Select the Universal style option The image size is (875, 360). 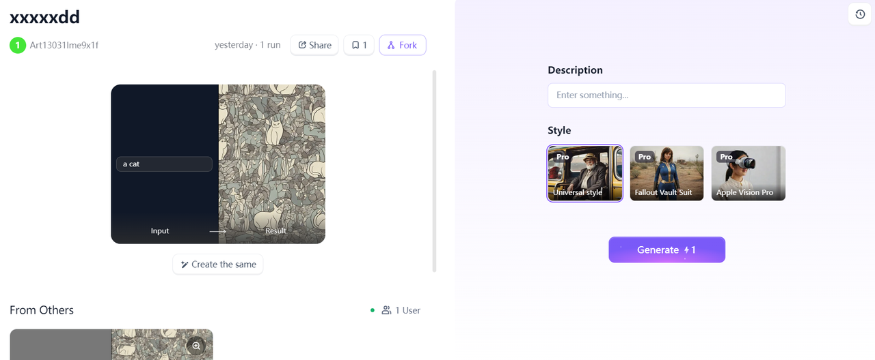pos(584,173)
